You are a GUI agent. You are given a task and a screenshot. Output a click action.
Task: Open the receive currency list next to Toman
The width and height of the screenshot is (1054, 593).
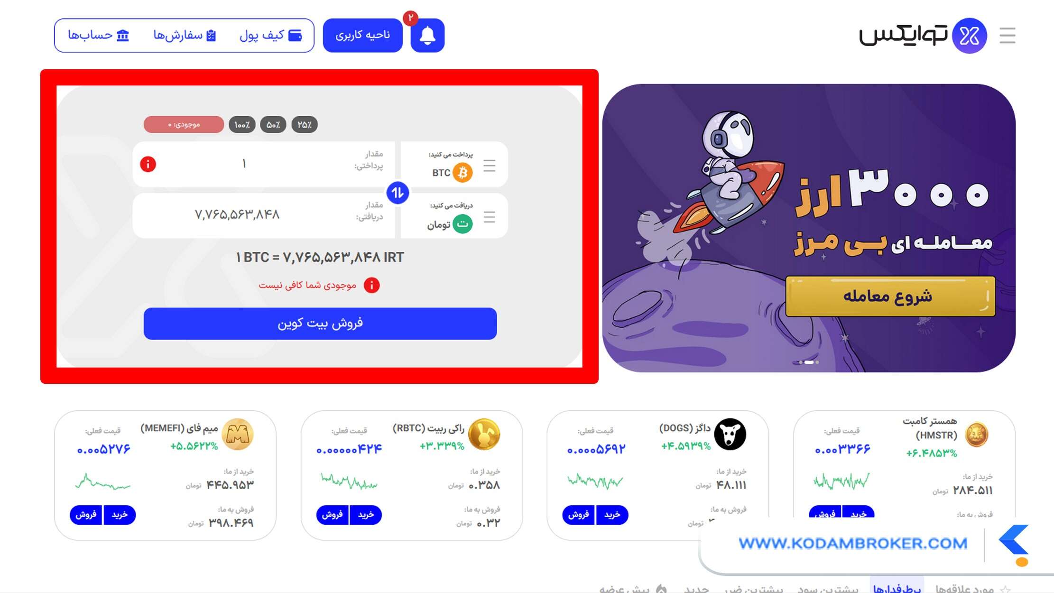(490, 217)
